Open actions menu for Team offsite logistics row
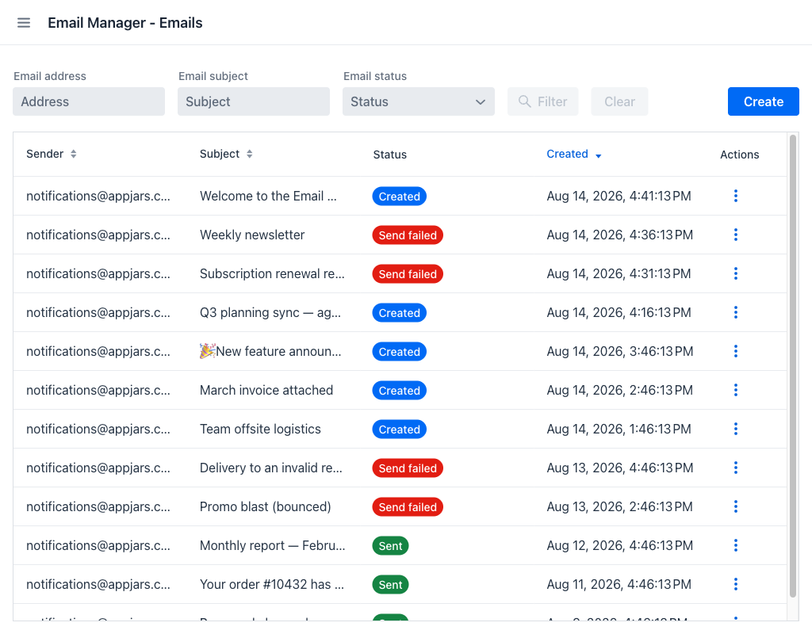The width and height of the screenshot is (812, 634). pyautogui.click(x=735, y=429)
